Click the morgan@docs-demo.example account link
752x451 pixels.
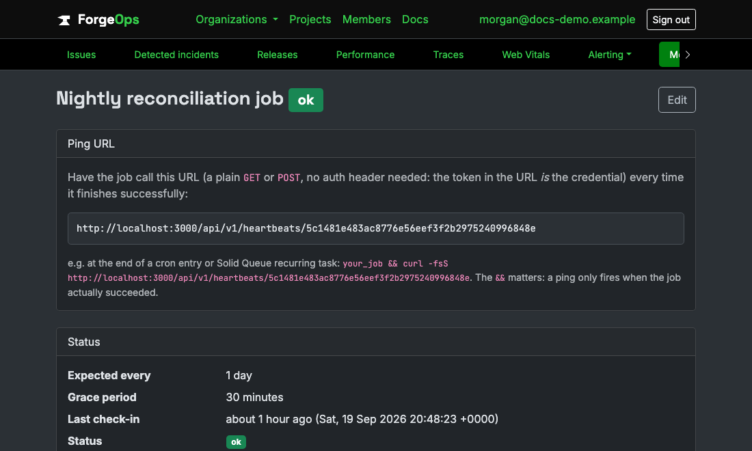556,20
